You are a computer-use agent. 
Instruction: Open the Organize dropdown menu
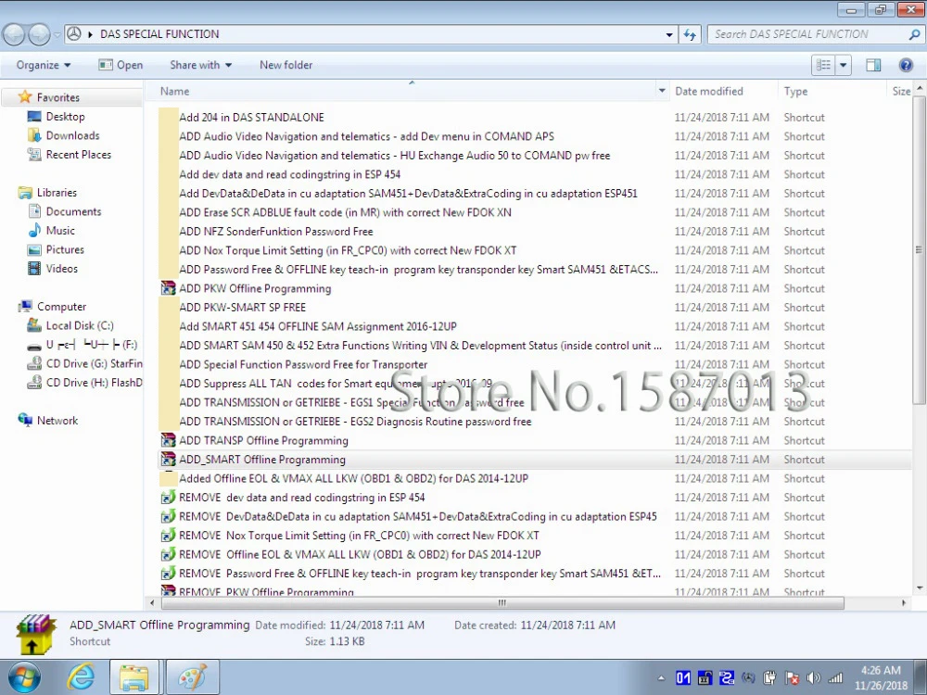tap(44, 65)
